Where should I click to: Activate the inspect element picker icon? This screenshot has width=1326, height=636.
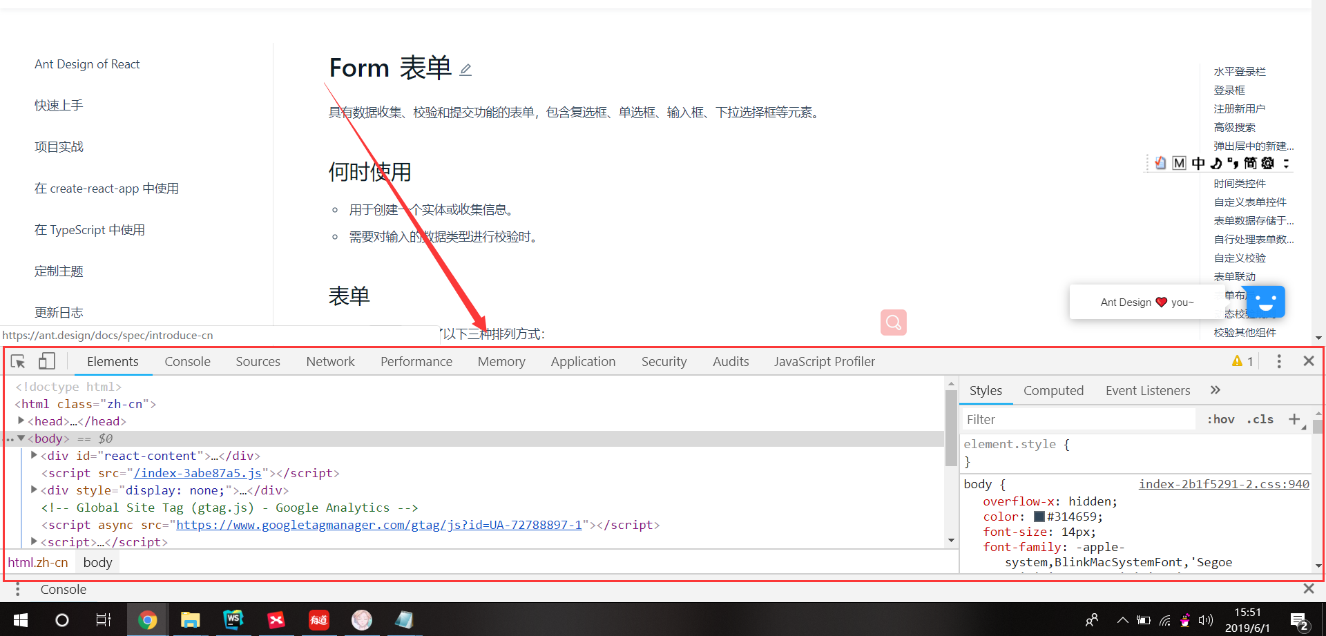click(x=18, y=361)
